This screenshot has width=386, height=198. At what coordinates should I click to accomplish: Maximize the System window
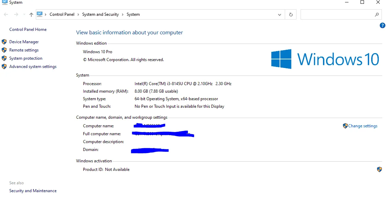coord(362,2)
